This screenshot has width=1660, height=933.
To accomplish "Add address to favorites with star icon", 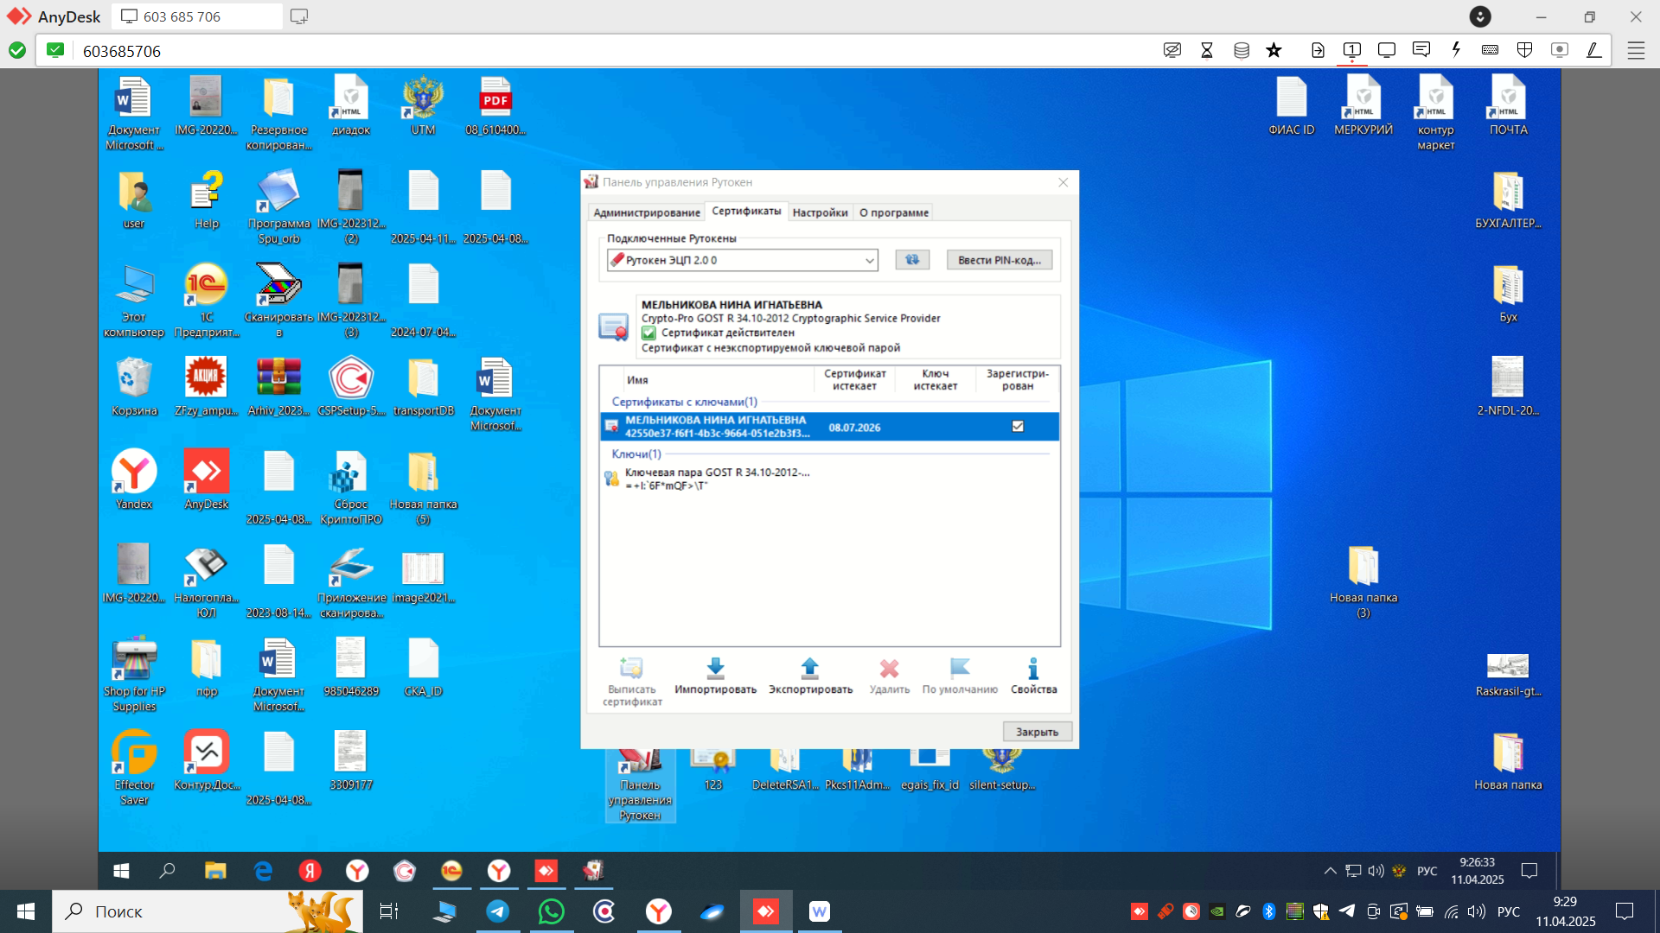I will pos(1274,50).
